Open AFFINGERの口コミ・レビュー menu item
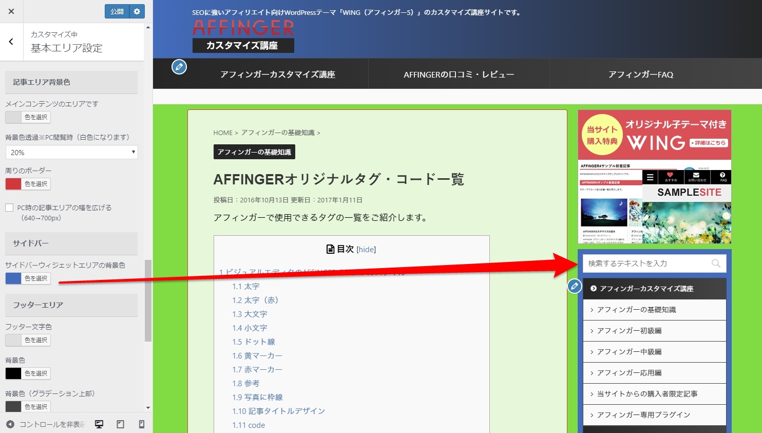 (x=459, y=74)
